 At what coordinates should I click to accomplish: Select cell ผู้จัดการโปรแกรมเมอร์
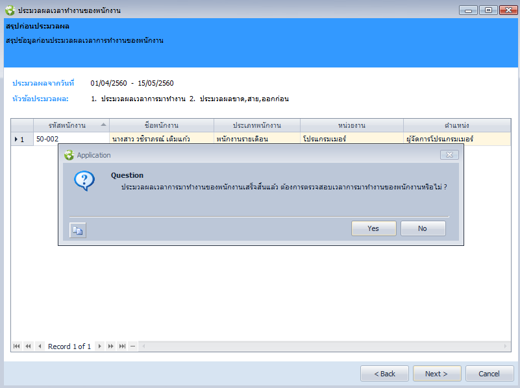click(457, 139)
